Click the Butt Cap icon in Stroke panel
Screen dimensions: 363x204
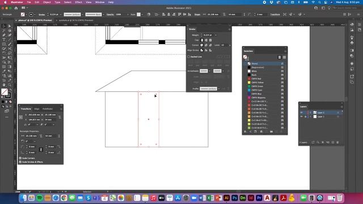202,40
